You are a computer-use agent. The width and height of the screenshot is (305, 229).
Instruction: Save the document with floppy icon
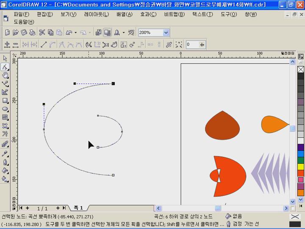click(x=24, y=32)
